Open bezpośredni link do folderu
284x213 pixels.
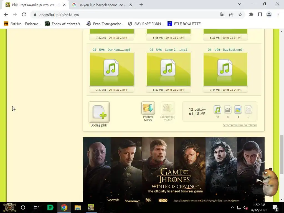coord(239,125)
